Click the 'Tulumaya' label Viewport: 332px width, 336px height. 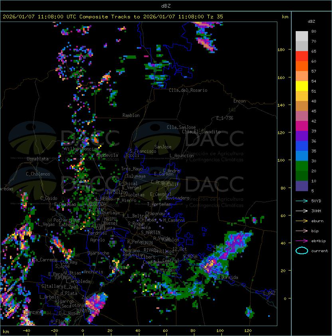pyautogui.click(x=136, y=176)
